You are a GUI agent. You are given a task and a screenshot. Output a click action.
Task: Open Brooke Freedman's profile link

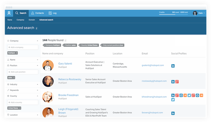pyautogui.click(x=68, y=95)
